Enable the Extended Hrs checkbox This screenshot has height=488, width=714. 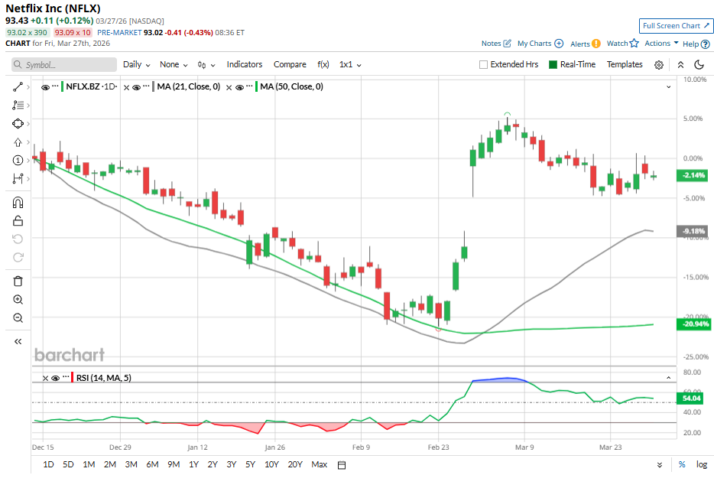coord(483,65)
